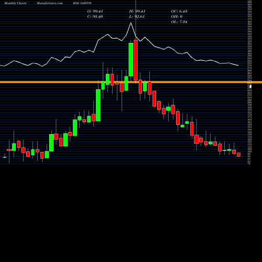Select the open value O: 99.41
262x262 pixels.
tap(95, 12)
